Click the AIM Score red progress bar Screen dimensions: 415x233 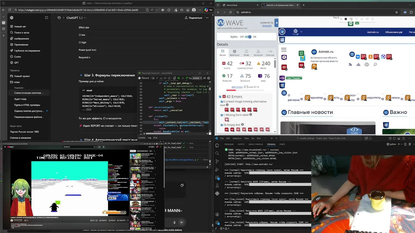coord(231,90)
